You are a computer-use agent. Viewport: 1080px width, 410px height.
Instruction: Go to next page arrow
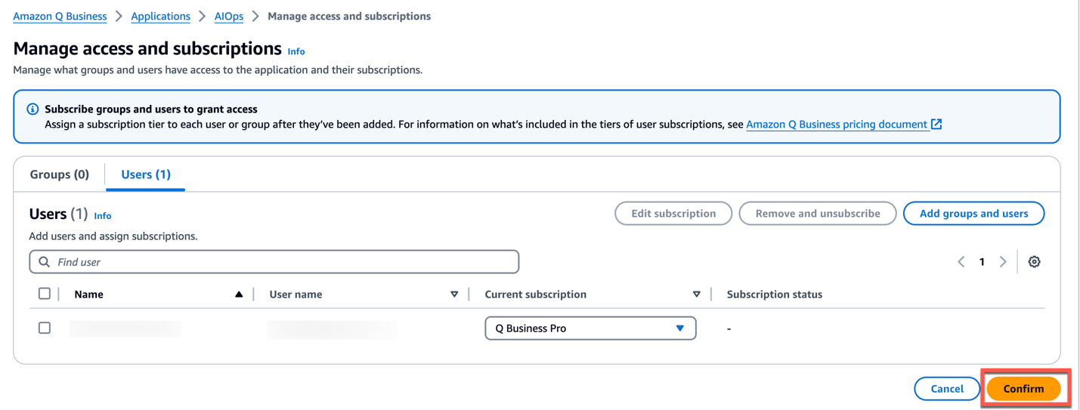point(1003,262)
